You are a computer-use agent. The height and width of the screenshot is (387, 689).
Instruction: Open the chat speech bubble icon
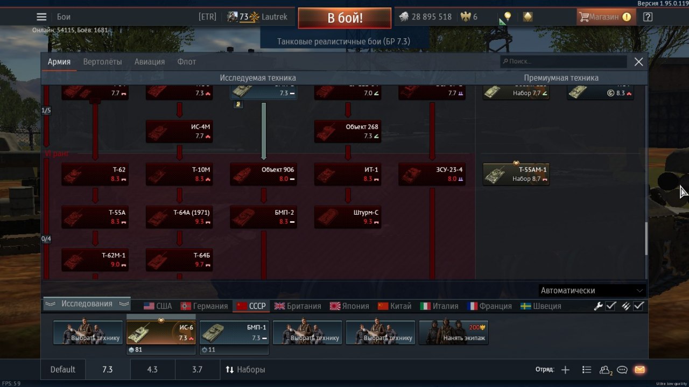622,370
